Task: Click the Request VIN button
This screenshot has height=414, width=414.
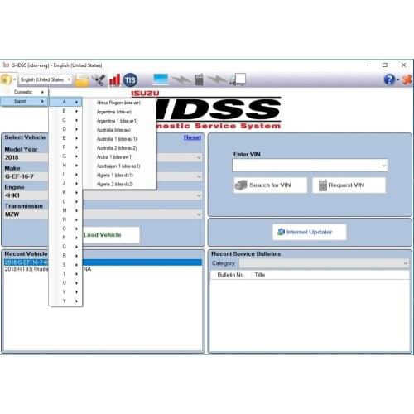Action: 349,185
